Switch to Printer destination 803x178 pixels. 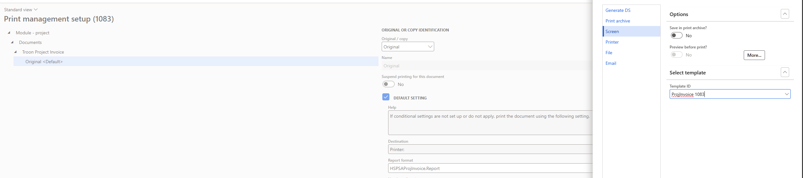point(612,42)
